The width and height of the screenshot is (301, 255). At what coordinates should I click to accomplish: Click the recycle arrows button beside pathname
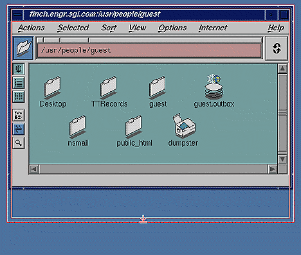pyautogui.click(x=277, y=48)
